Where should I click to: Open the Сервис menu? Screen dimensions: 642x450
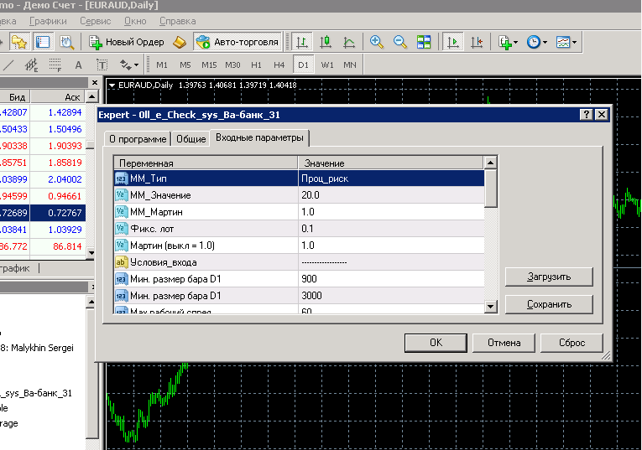pos(96,21)
